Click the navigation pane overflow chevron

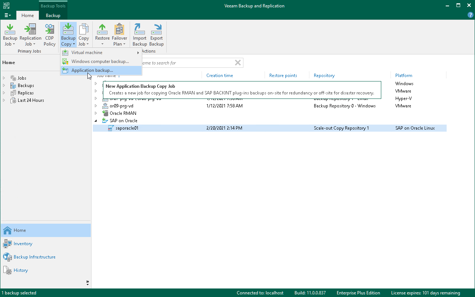(87, 283)
